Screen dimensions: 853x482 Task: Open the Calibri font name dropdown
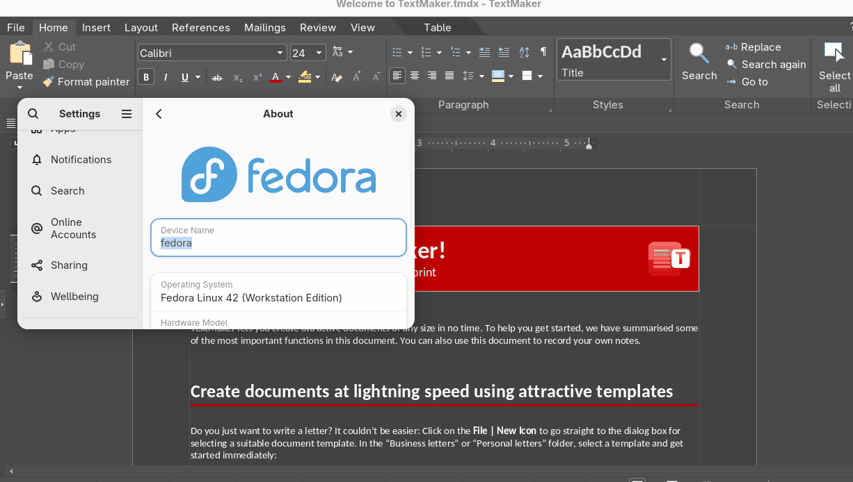tap(280, 53)
